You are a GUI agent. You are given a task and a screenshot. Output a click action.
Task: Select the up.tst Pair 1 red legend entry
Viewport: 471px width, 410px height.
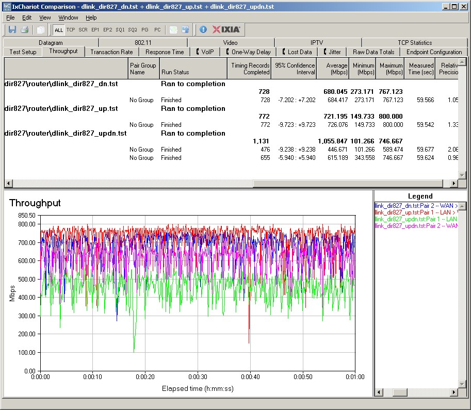(416, 212)
